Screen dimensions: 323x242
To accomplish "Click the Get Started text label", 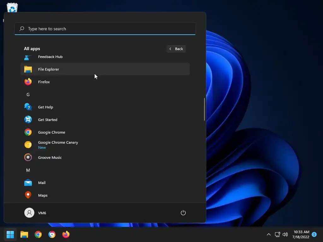I will tap(48, 119).
